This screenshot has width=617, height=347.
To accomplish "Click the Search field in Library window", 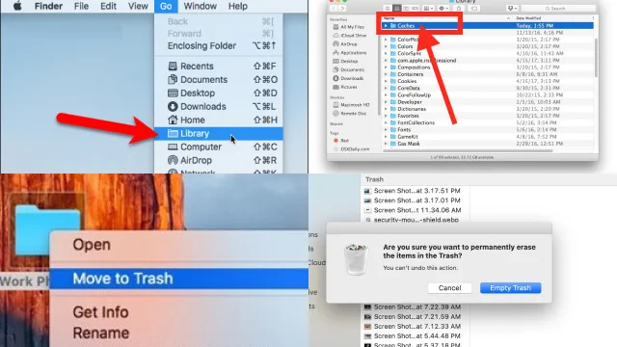I will click(558, 9).
